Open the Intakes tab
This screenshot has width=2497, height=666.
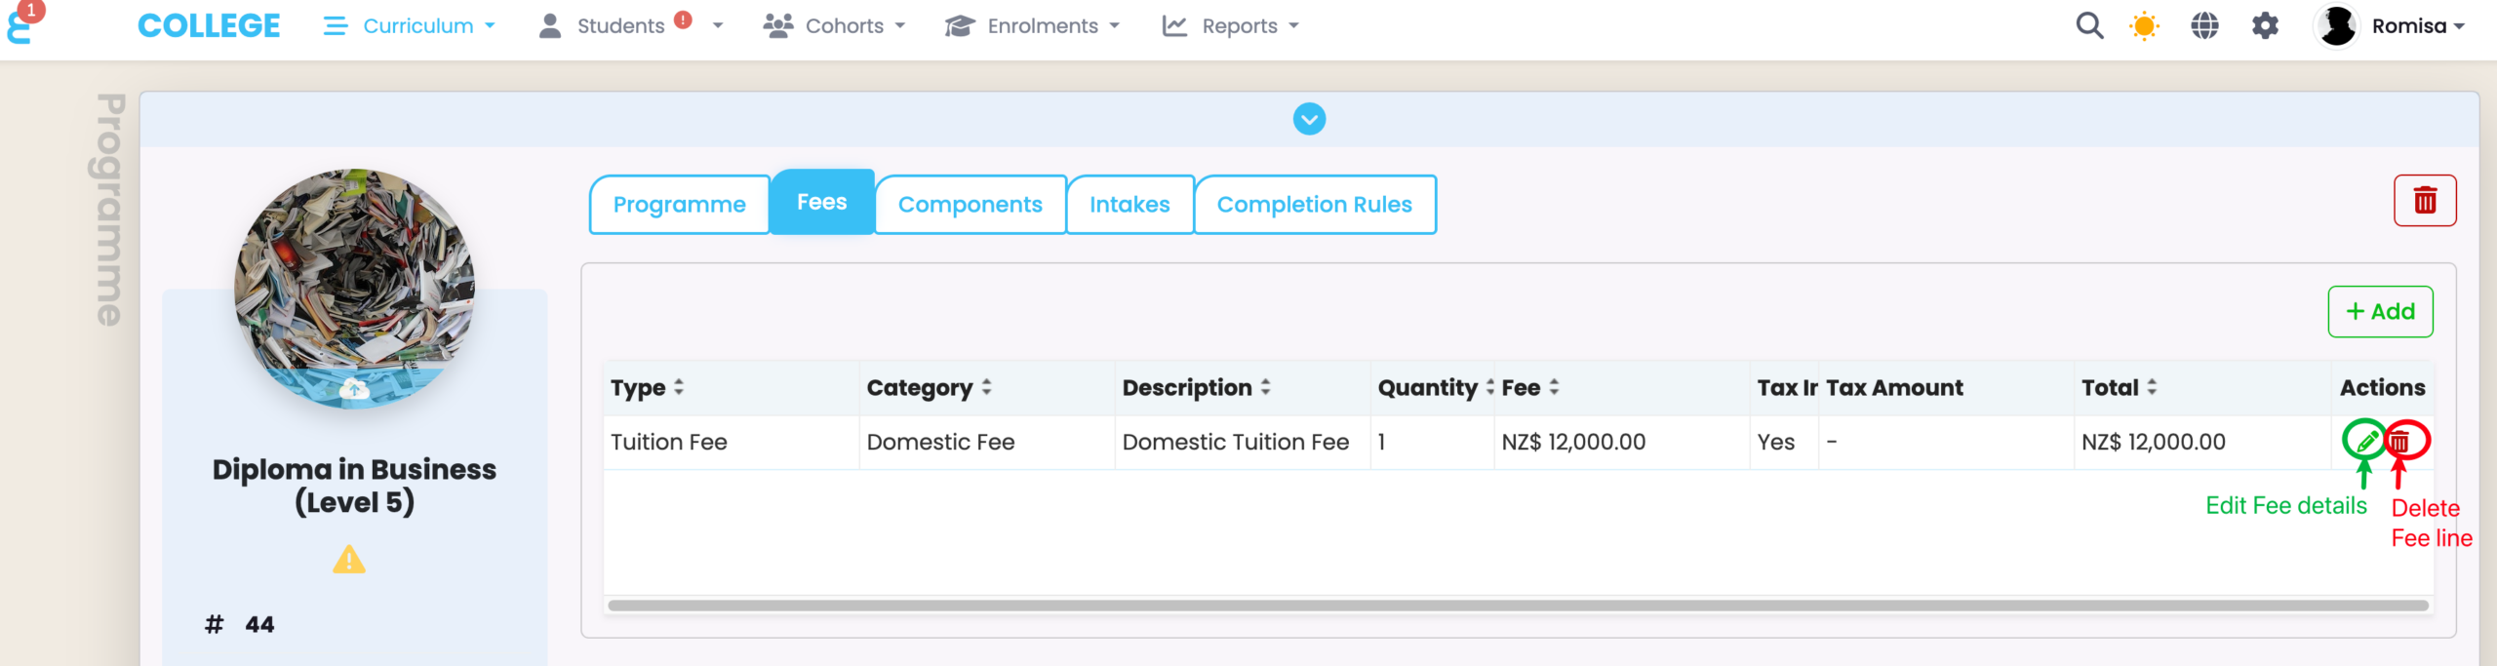pyautogui.click(x=1130, y=205)
